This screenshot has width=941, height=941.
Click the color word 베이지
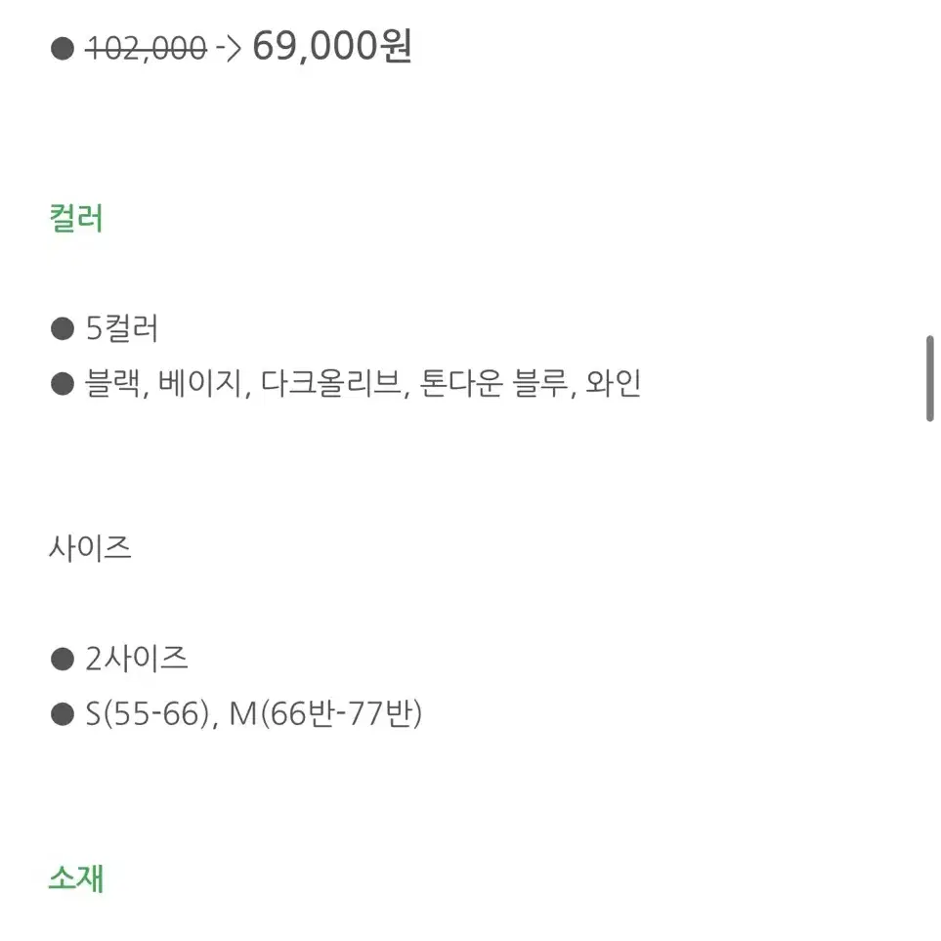(203, 383)
